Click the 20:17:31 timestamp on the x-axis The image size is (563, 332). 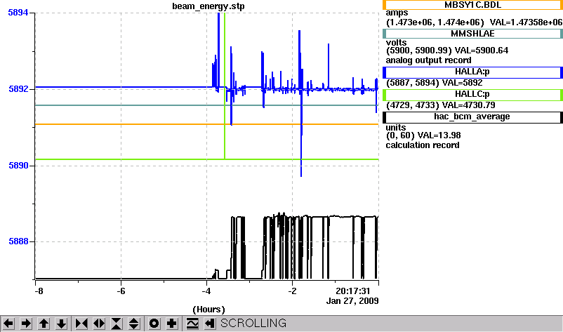click(352, 291)
